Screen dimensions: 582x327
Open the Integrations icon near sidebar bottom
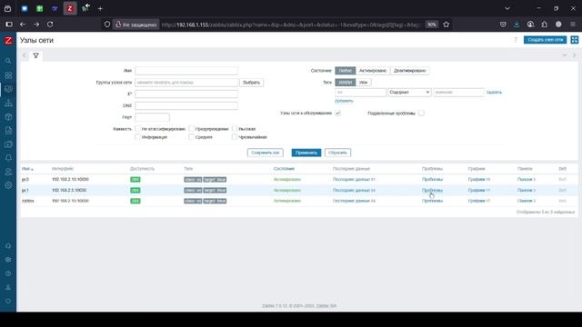(x=8, y=260)
